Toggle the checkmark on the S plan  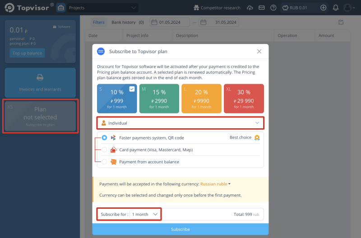click(x=132, y=89)
